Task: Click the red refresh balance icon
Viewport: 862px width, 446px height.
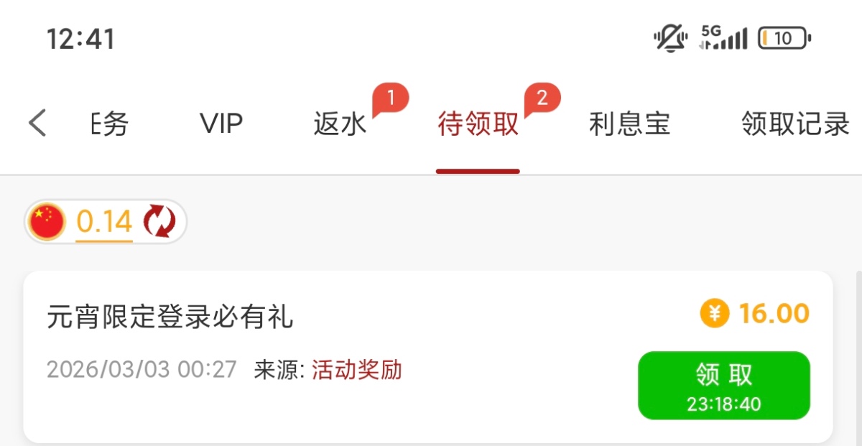Action: coord(159,221)
